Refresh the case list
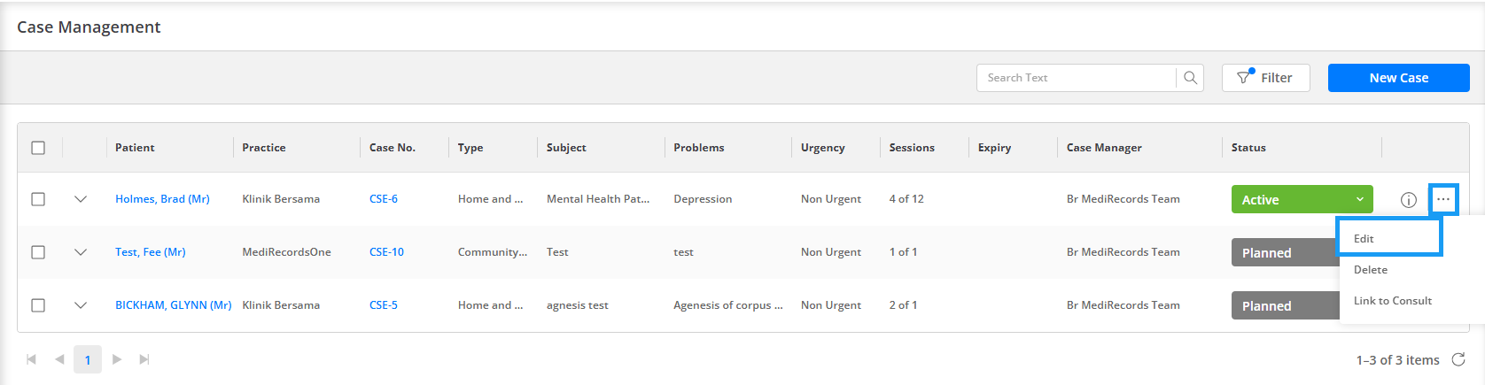The image size is (1485, 385). coord(1458,359)
